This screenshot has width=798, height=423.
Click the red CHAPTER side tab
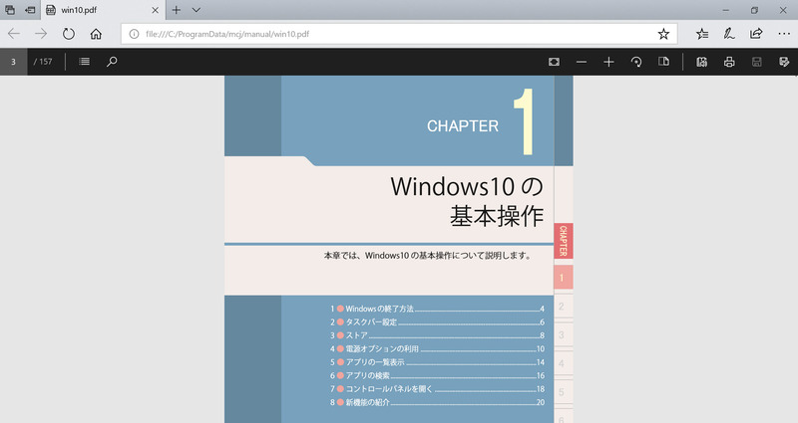click(564, 241)
